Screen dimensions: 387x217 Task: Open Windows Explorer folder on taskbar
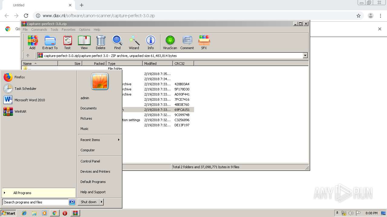coord(34,213)
